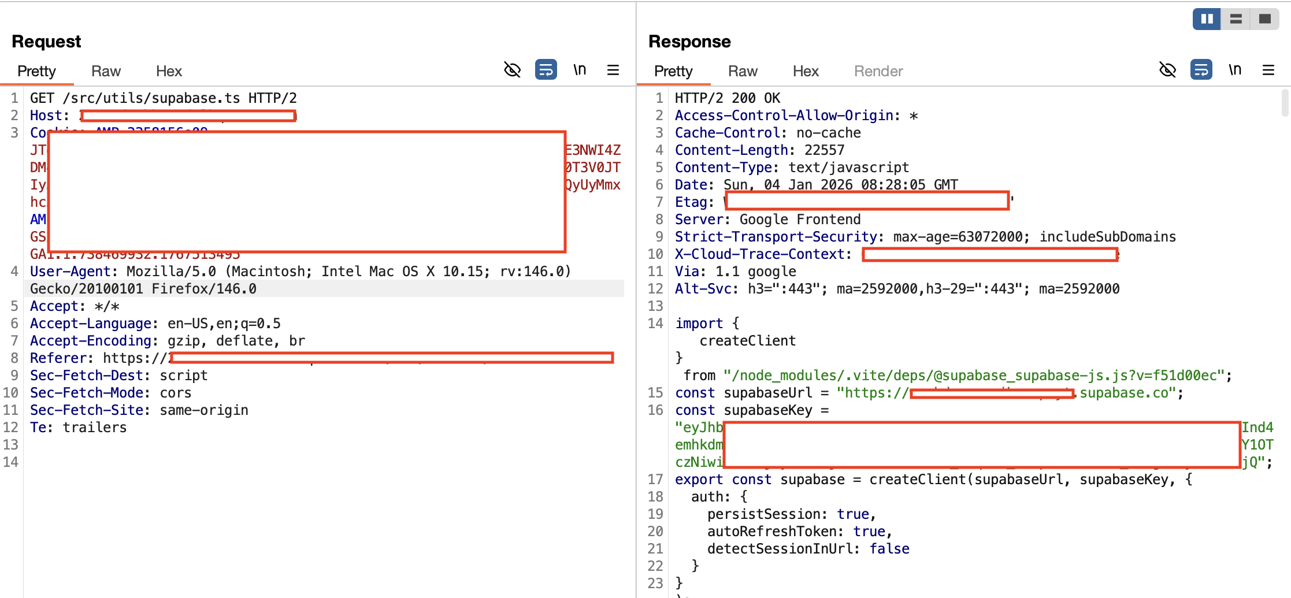Switch Request view to Hex tab
The height and width of the screenshot is (598, 1291).
tap(169, 71)
